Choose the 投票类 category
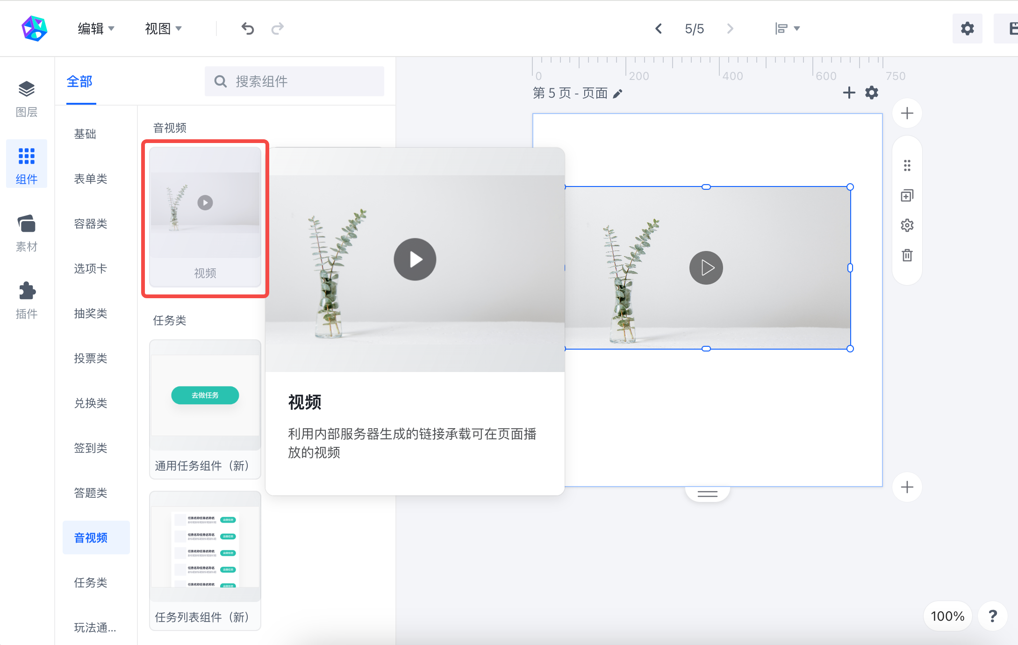This screenshot has width=1018, height=645. click(x=91, y=358)
